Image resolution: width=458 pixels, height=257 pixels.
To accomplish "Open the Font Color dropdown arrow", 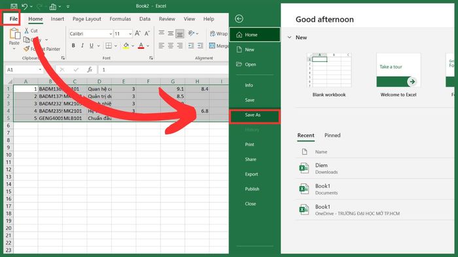I will 148,46.
